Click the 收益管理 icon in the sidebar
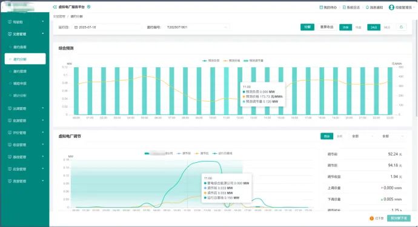 10,145
